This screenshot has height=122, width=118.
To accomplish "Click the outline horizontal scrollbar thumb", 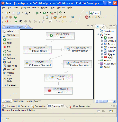I will [103, 101].
